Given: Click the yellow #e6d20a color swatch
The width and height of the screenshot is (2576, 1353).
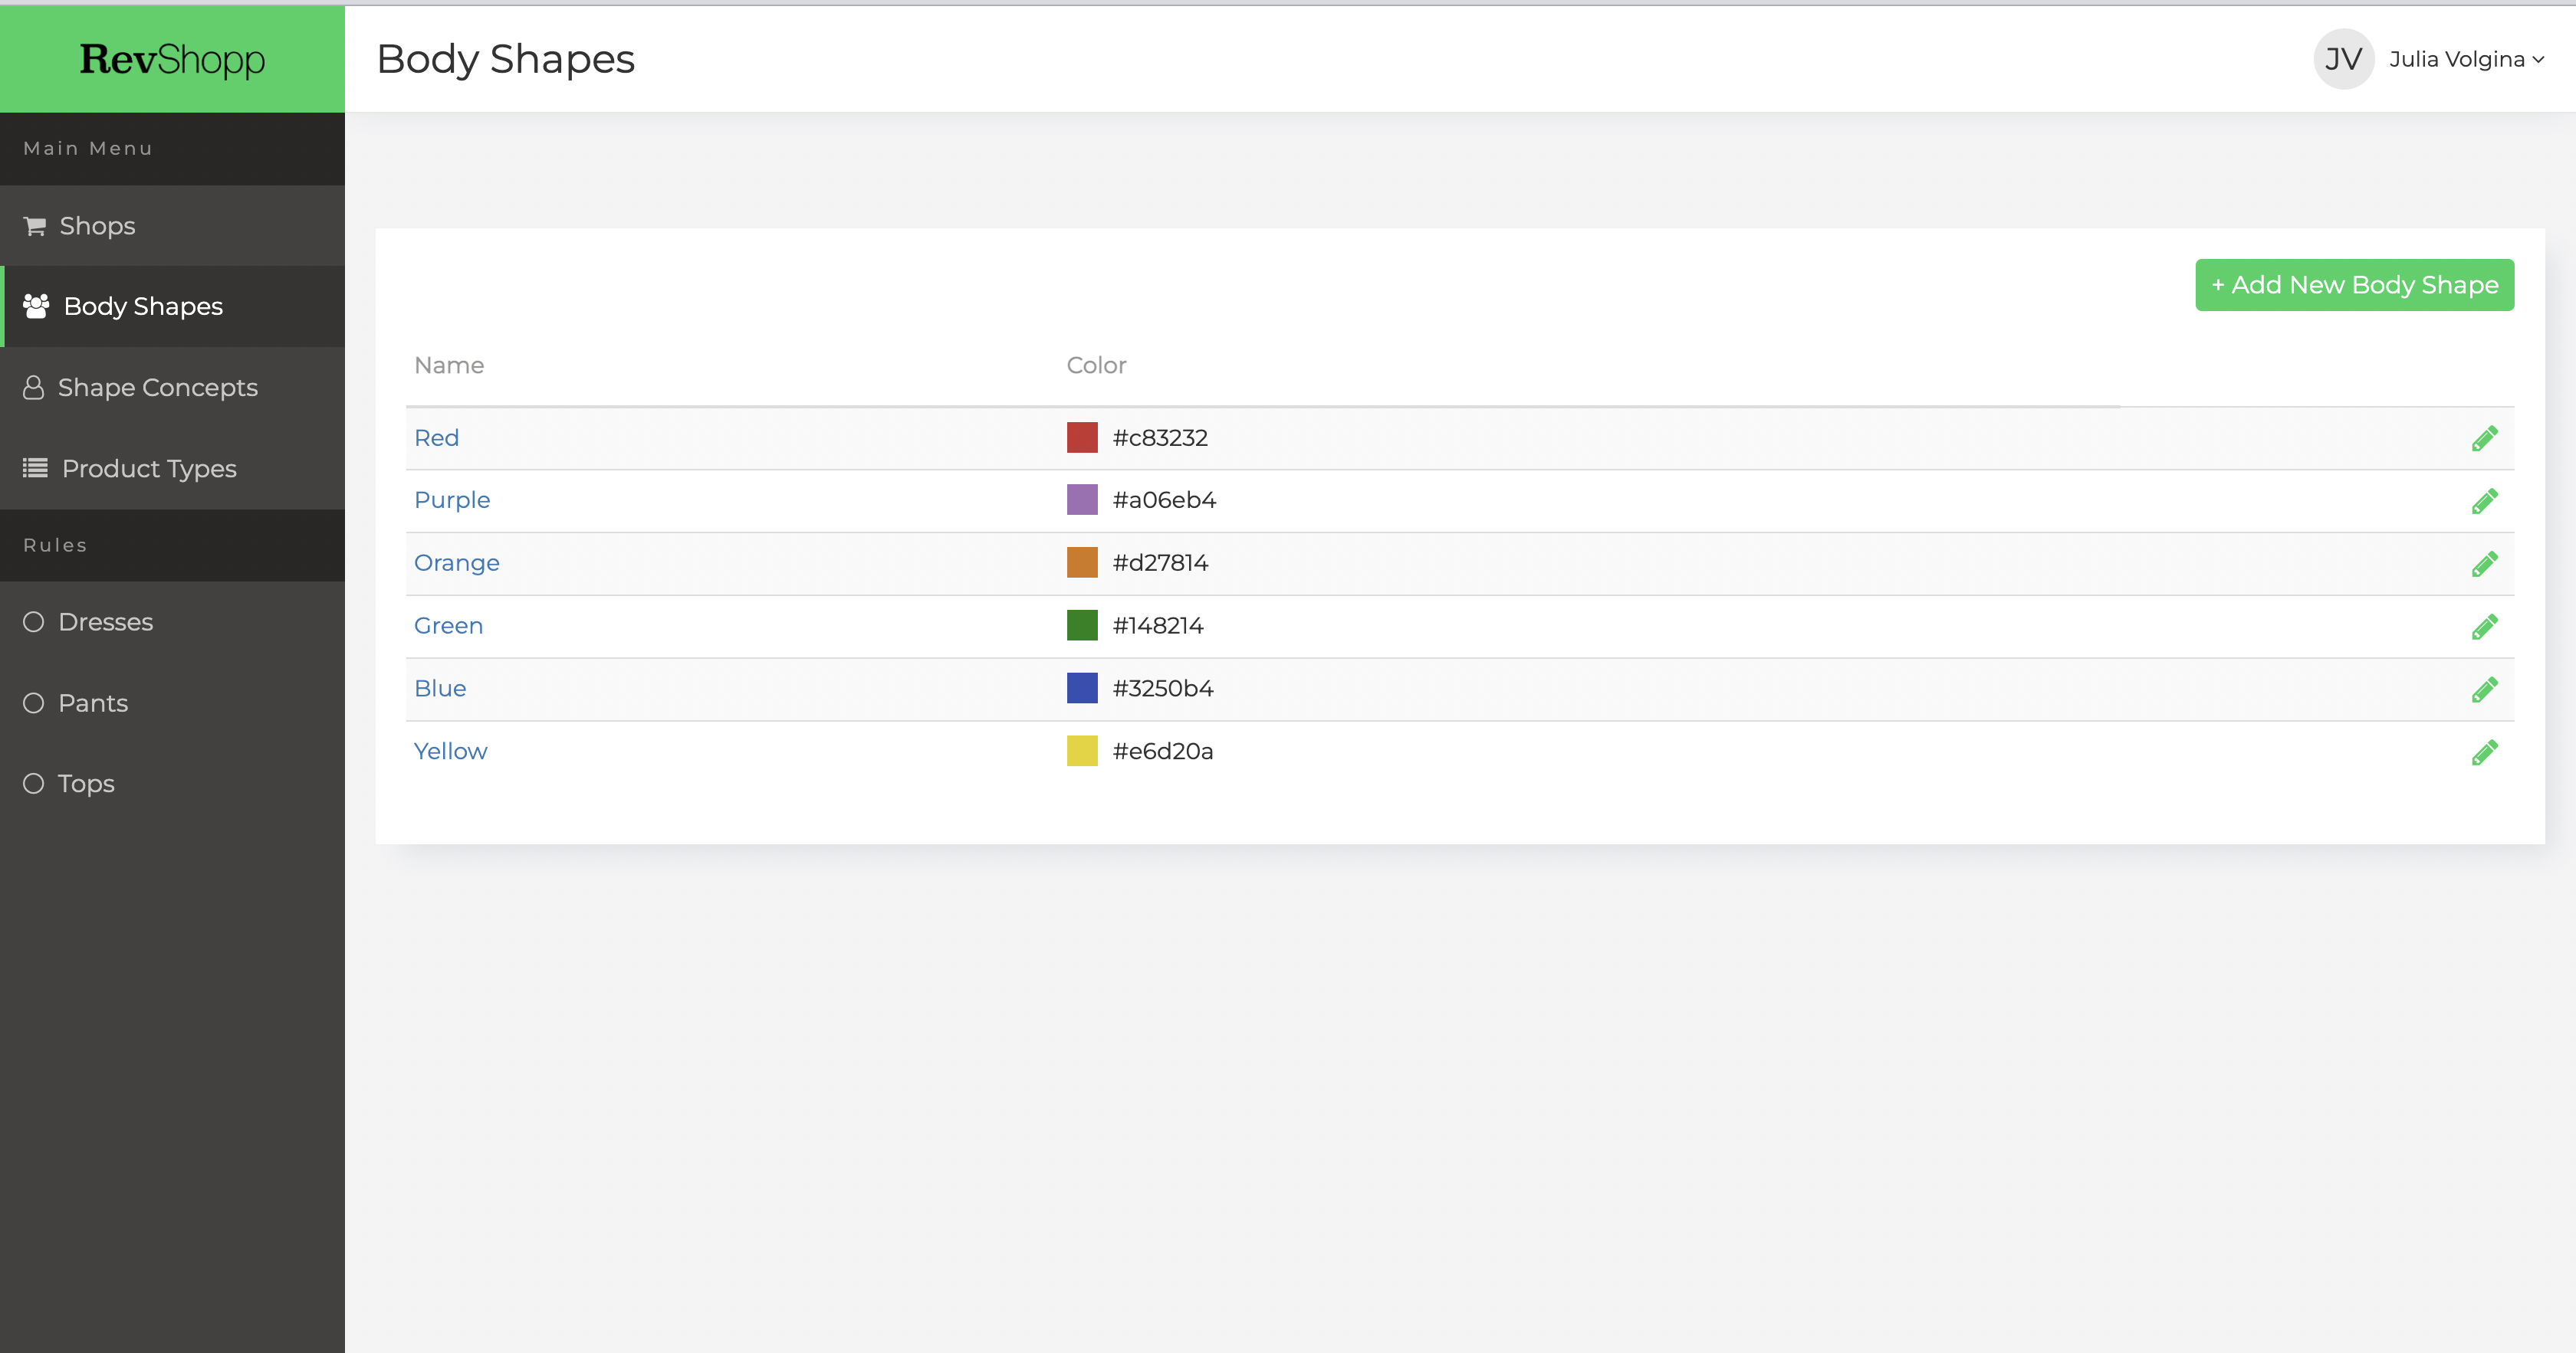Looking at the screenshot, I should coord(1082,752).
